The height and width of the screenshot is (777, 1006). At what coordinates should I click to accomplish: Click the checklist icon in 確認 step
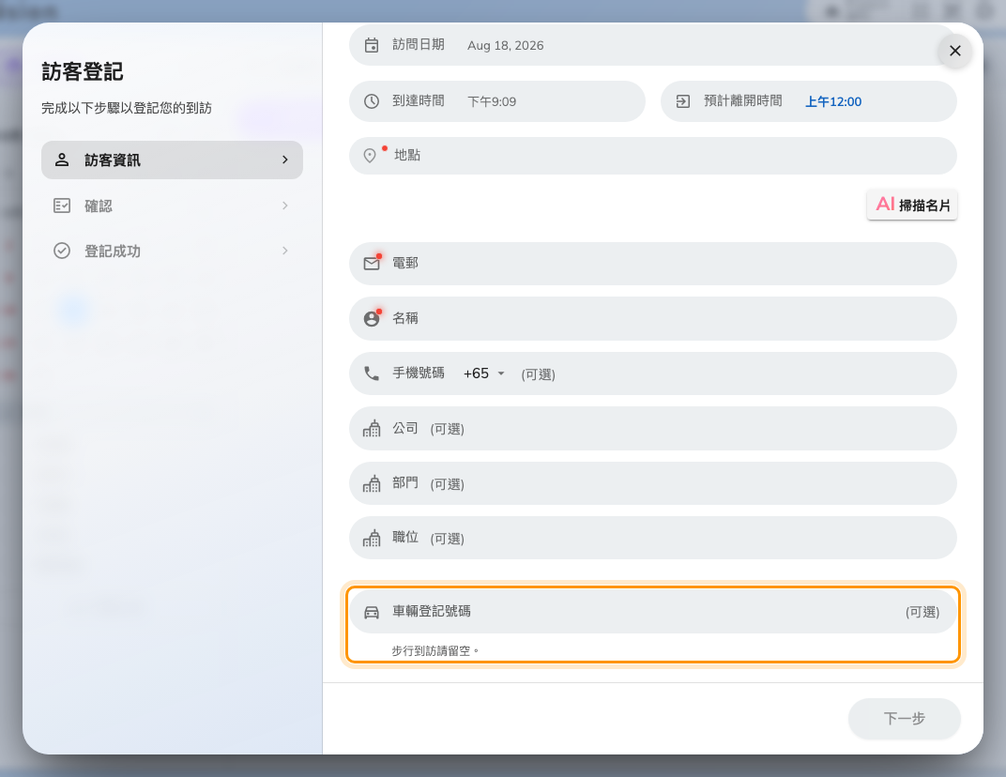[x=62, y=206]
